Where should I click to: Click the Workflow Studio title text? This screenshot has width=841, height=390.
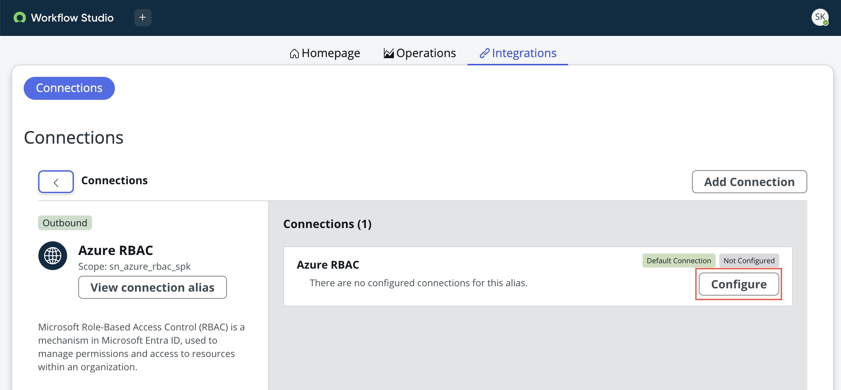coord(73,18)
